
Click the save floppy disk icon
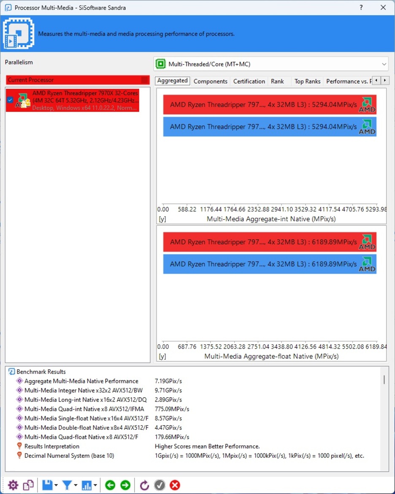click(x=47, y=485)
